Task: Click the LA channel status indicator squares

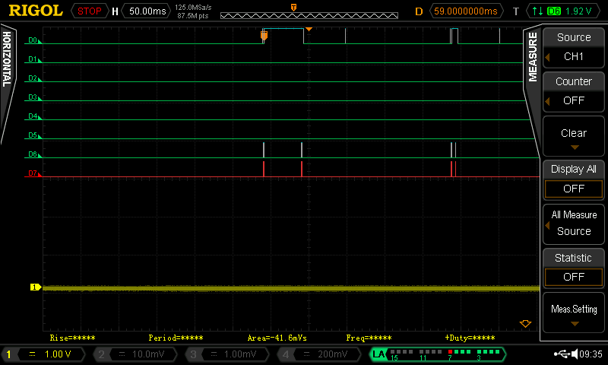Action: click(x=445, y=352)
